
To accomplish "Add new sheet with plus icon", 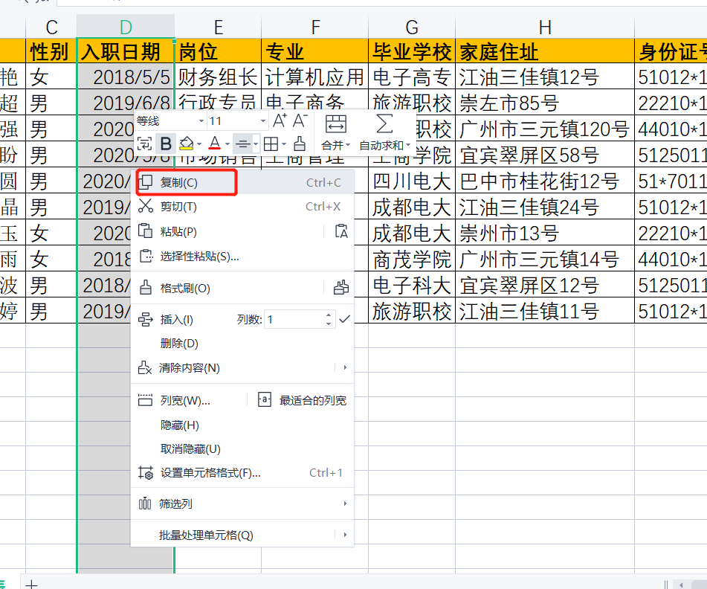I will tap(31, 585).
